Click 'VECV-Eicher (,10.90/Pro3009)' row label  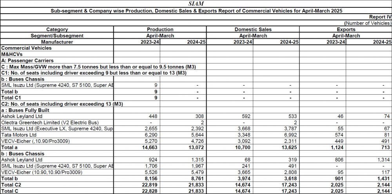click(35, 141)
